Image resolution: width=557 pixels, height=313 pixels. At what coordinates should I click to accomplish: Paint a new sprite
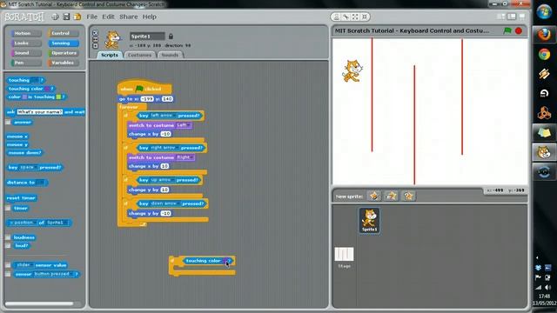pyautogui.click(x=374, y=196)
